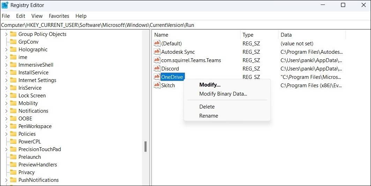Click the string value icon beside (Default)
371x186 pixels.
coord(157,44)
